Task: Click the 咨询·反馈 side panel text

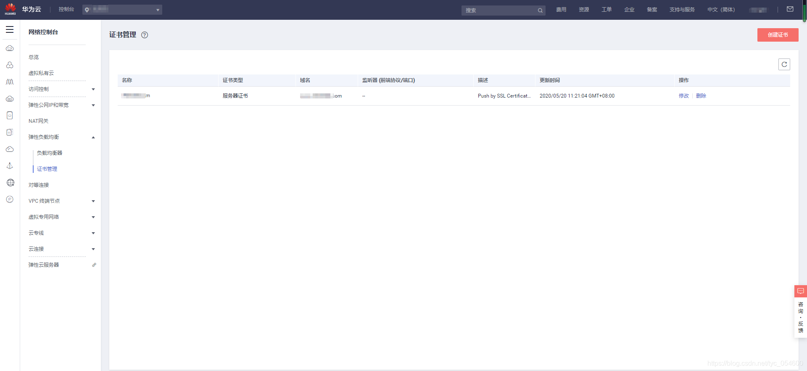Action: pyautogui.click(x=801, y=317)
